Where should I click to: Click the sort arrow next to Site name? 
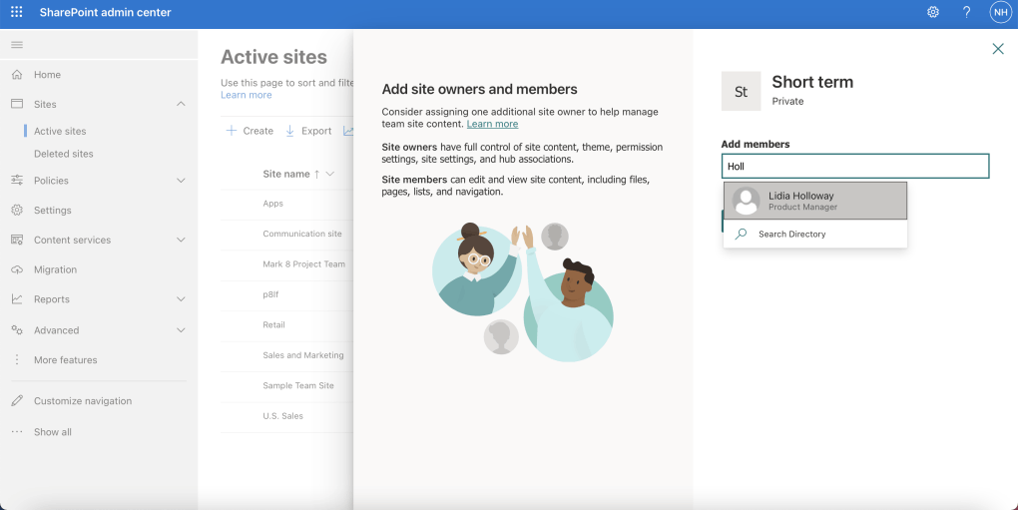[316, 174]
